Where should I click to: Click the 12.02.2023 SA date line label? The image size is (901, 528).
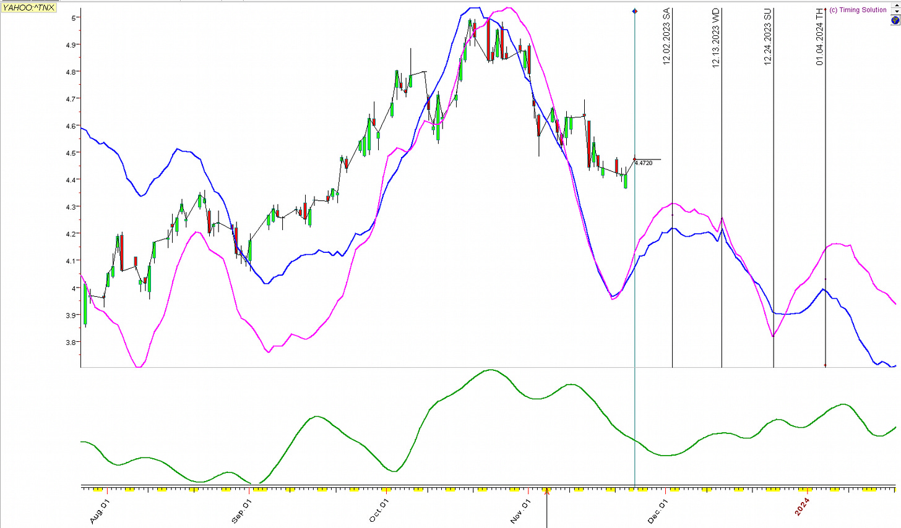click(x=666, y=36)
